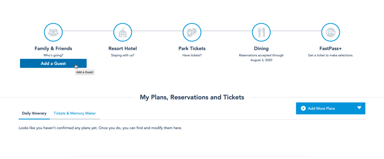384x159 pixels.
Task: Select the Park Tickets icon
Action: coord(192,32)
